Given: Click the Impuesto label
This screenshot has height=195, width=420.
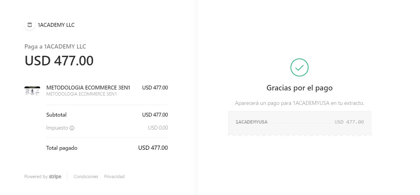Looking at the screenshot, I should pyautogui.click(x=57, y=128).
